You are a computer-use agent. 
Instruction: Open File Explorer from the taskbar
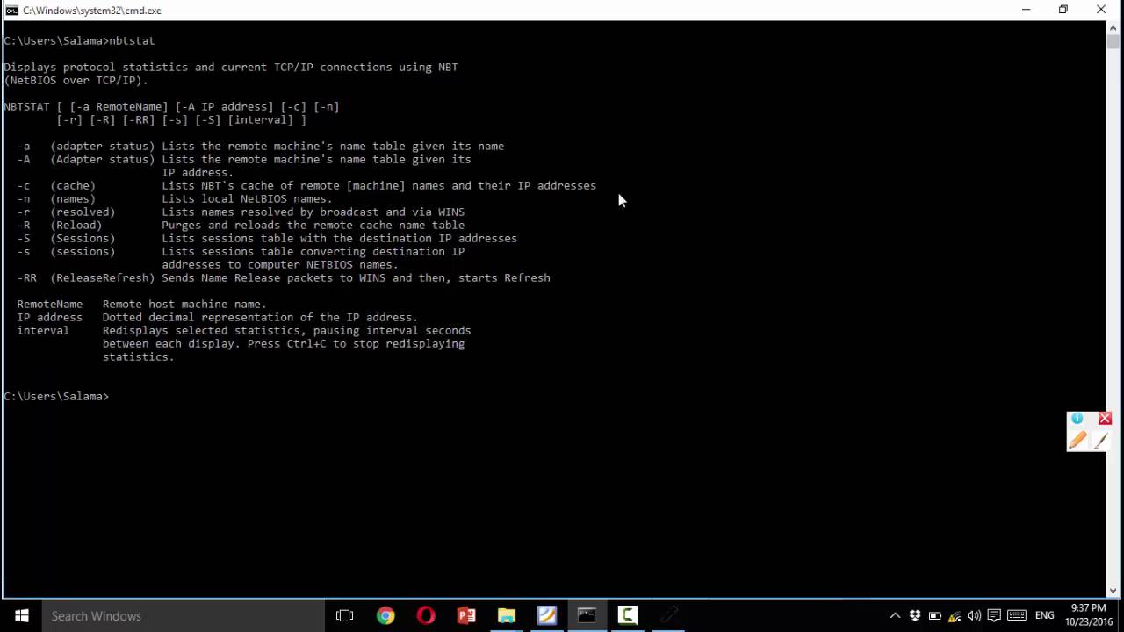pyautogui.click(x=507, y=615)
